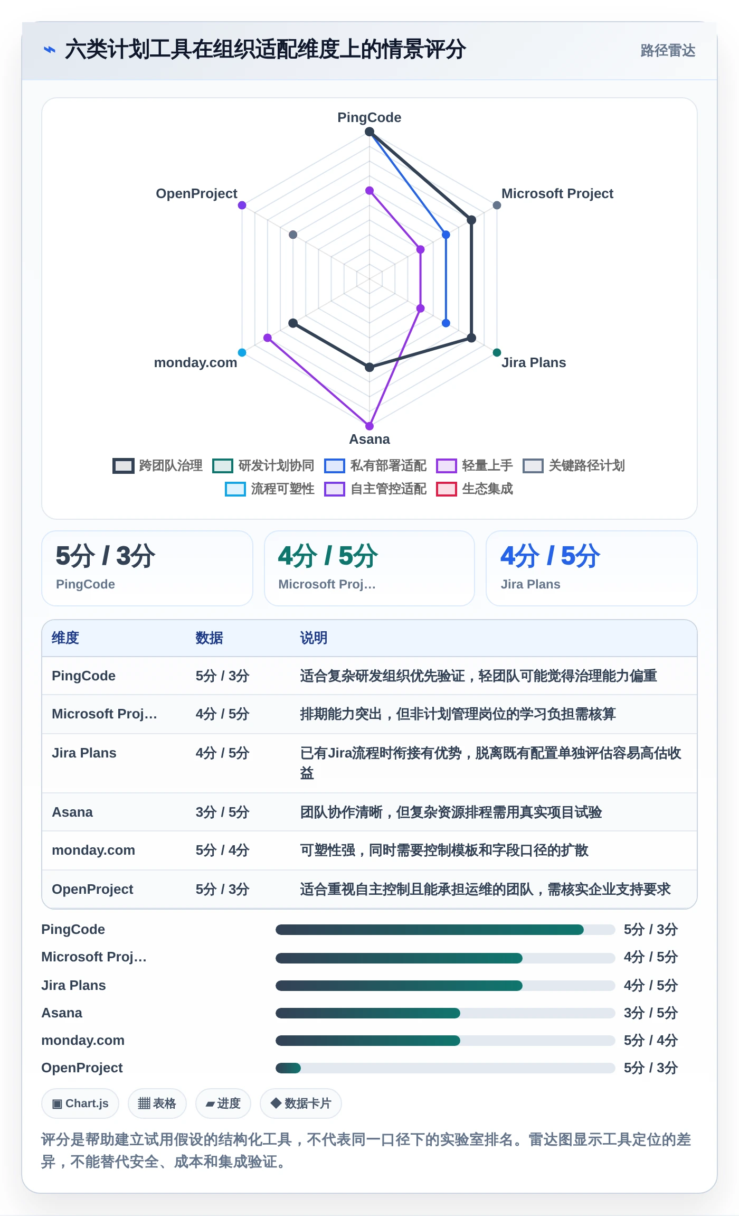Toggle the 研发计划协同 legend swatch
Screen dimensions: 739x1216
click(223, 466)
